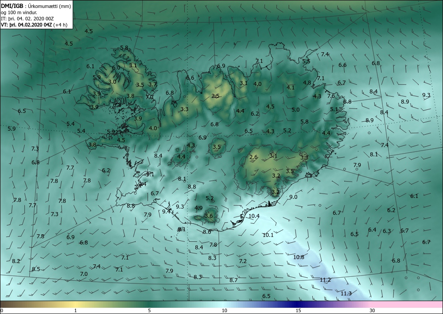Click the 3.7 value on the map
This screenshot has height=314, width=443.
(x=152, y=84)
